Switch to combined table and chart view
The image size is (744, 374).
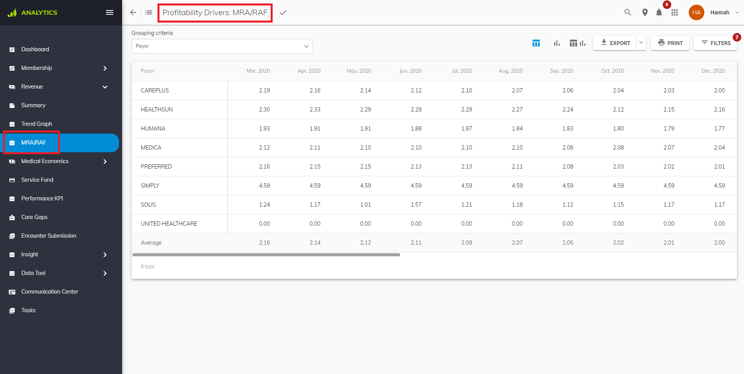(x=578, y=43)
